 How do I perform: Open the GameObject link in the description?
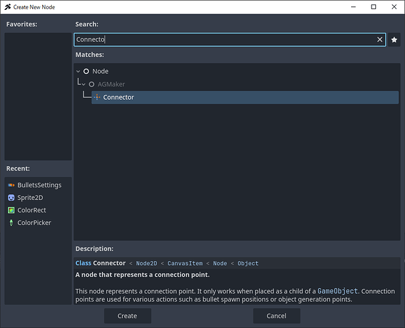pos(336,289)
